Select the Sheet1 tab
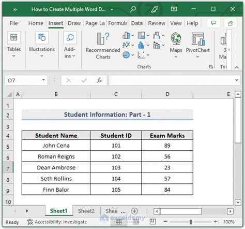Image resolution: width=245 pixels, height=229 pixels. coord(58,211)
